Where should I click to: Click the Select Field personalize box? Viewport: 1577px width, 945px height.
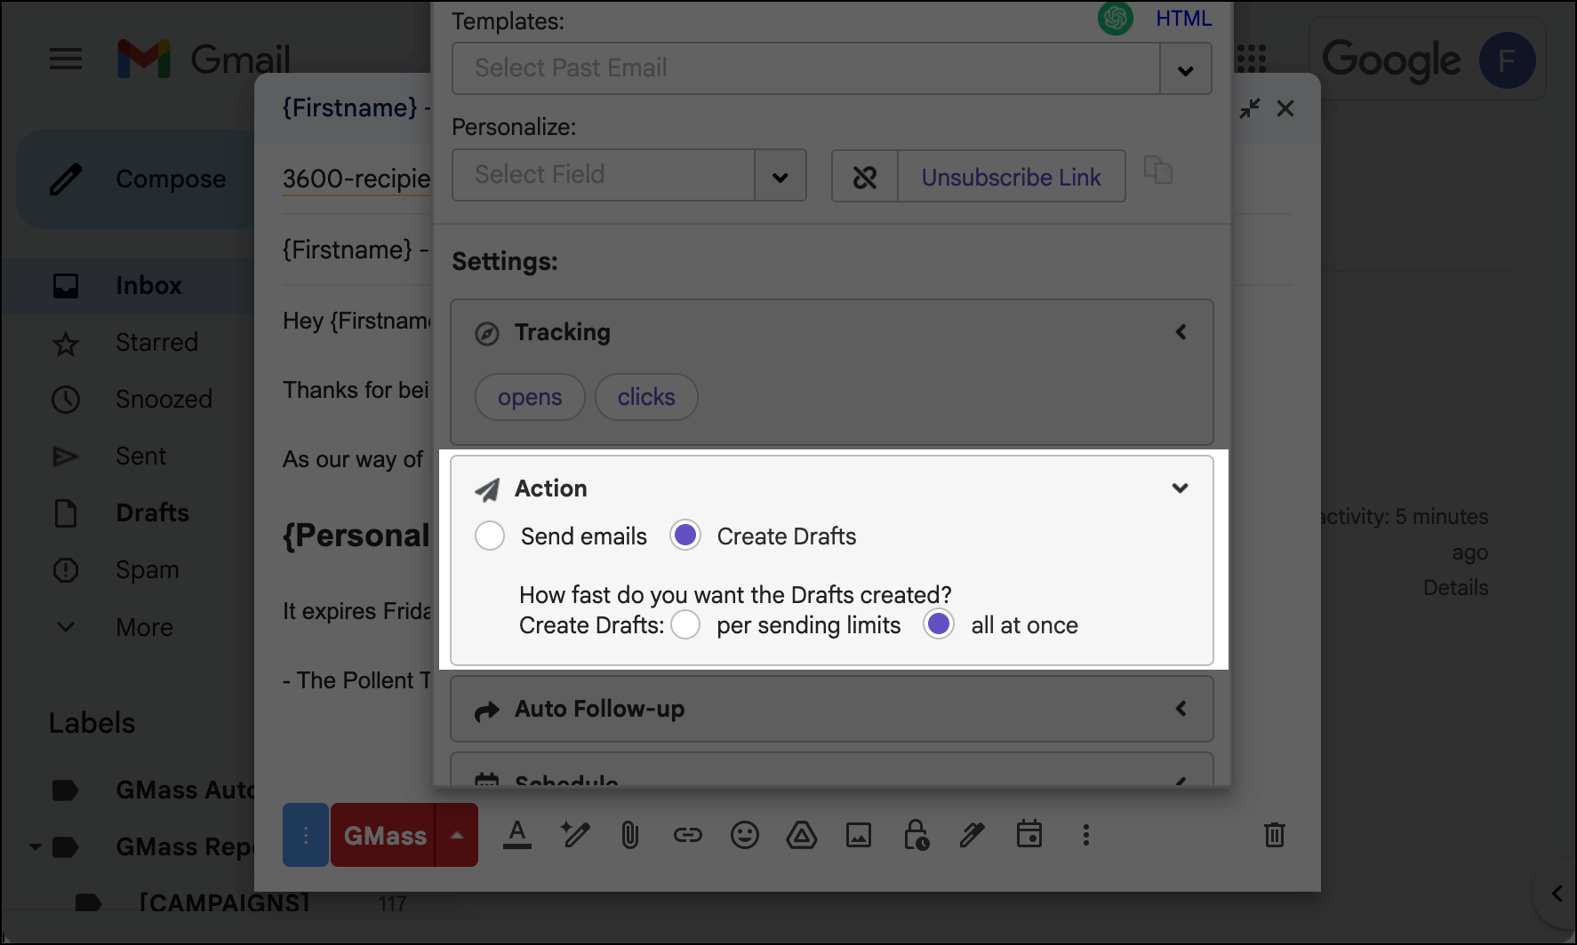tap(604, 176)
